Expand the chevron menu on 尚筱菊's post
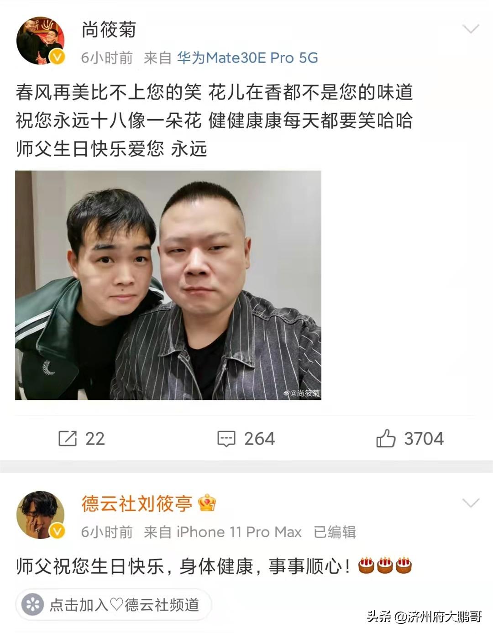The width and height of the screenshot is (493, 634). point(470,29)
